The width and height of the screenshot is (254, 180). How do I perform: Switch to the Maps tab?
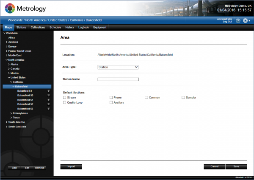point(8,28)
